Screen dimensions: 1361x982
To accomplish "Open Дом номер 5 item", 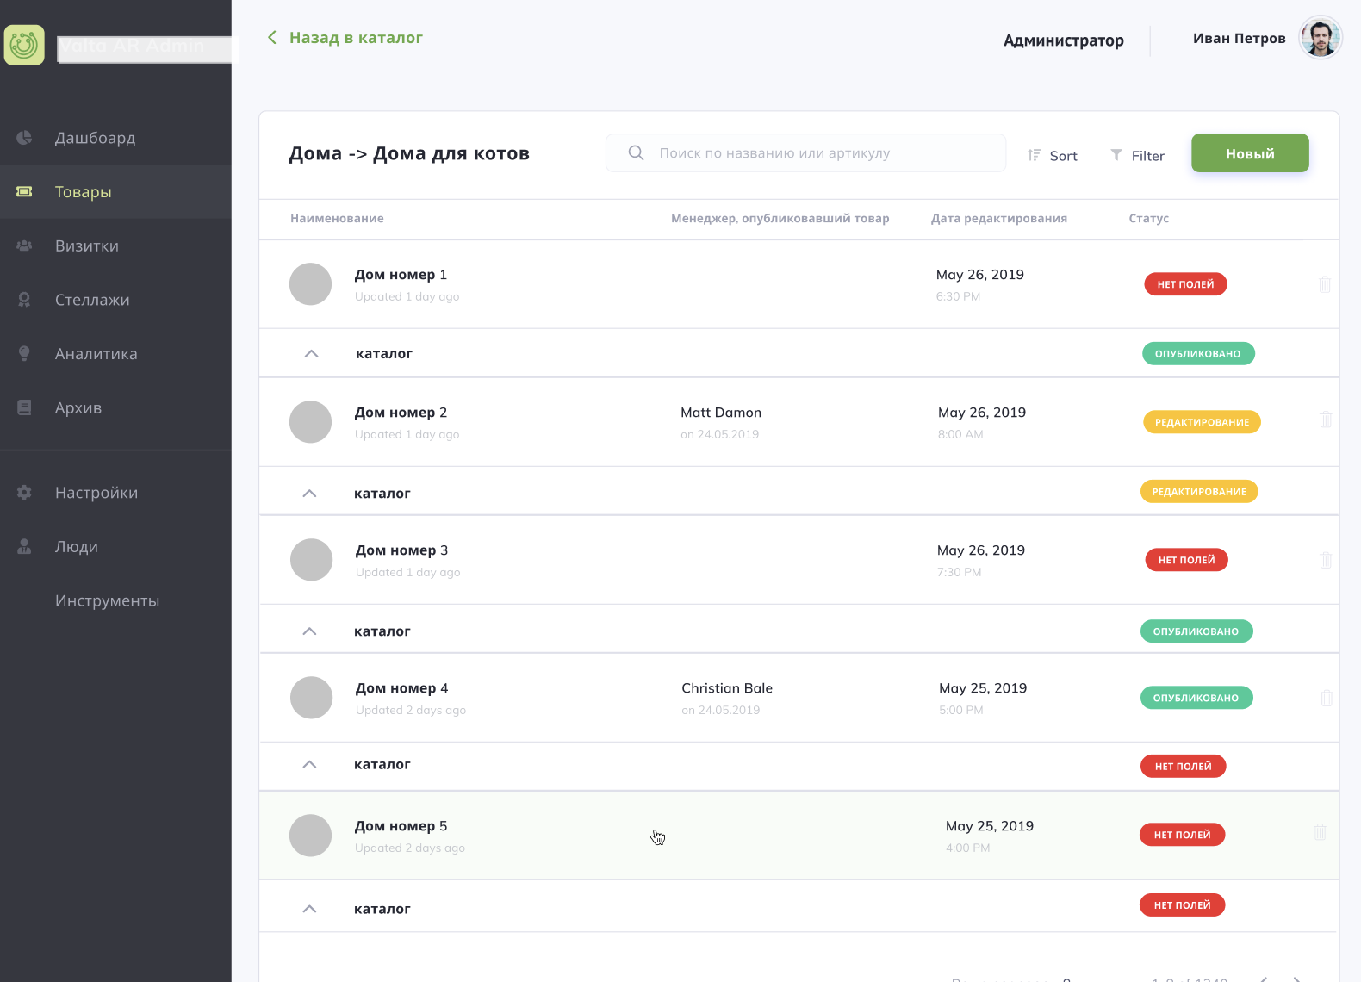I will [401, 826].
